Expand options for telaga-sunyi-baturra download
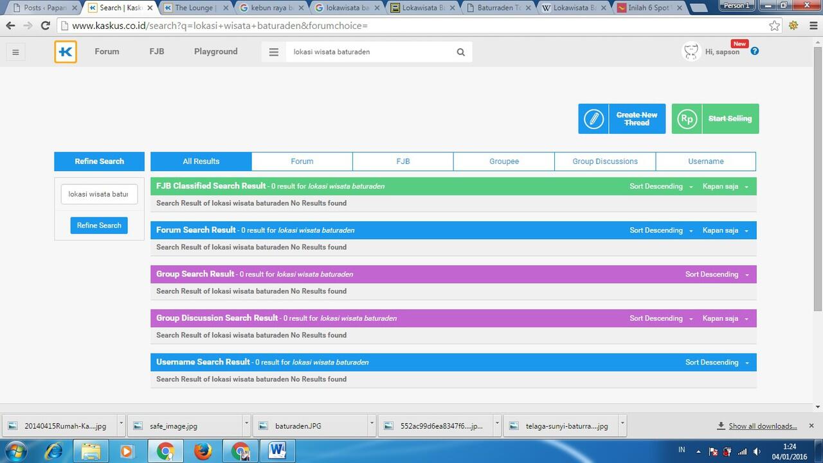 (x=622, y=425)
